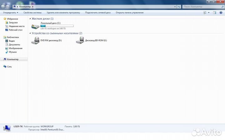Click the Избранное star icon
The width and height of the screenshot is (225, 140).
pos(5,19)
